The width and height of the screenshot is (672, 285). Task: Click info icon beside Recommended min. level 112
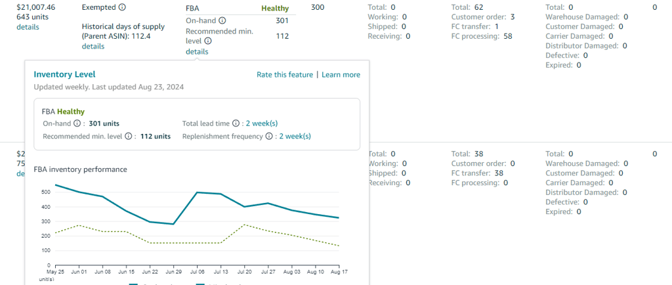(x=208, y=41)
